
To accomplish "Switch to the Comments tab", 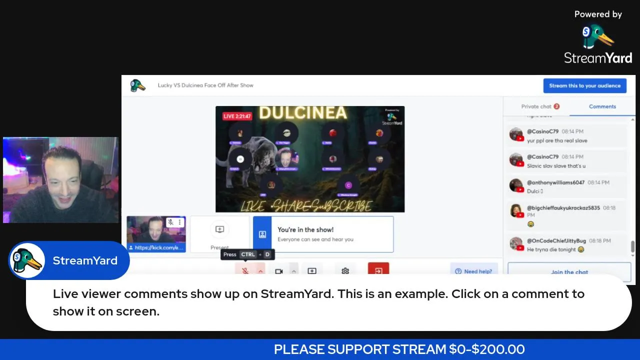I will [602, 106].
